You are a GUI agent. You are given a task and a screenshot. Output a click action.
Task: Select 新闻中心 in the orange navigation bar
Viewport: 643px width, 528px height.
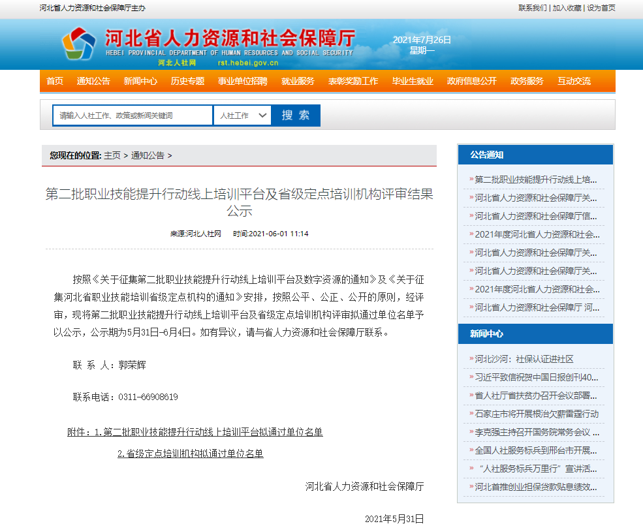pos(140,81)
